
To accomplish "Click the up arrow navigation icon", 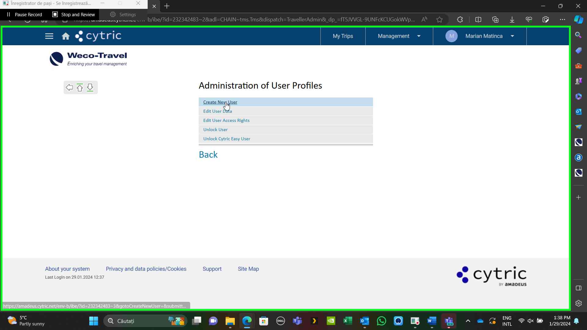I will [80, 88].
